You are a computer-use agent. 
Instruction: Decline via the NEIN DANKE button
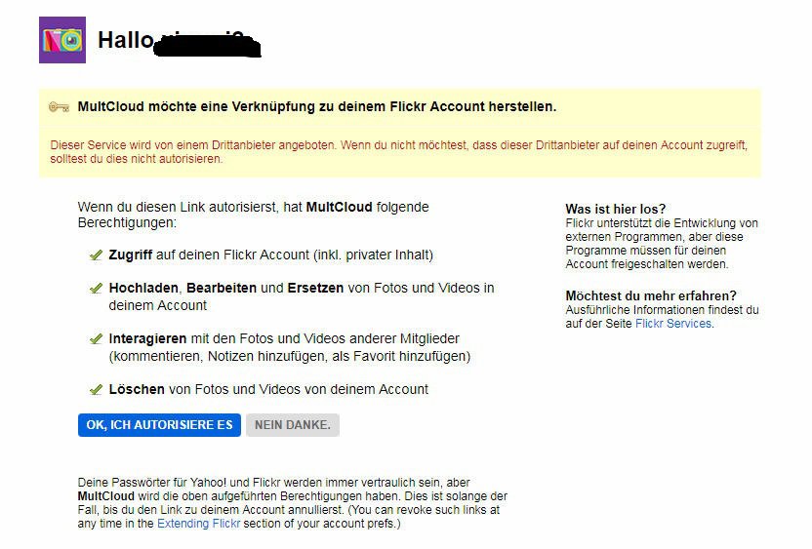coord(293,425)
